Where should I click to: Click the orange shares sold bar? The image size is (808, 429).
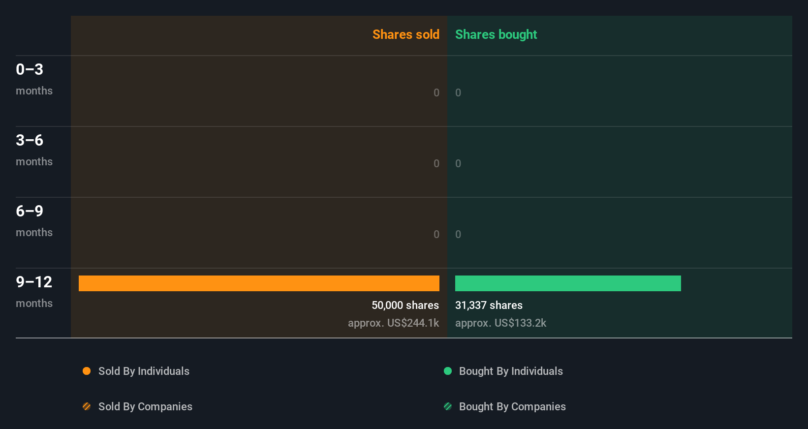[x=259, y=283]
